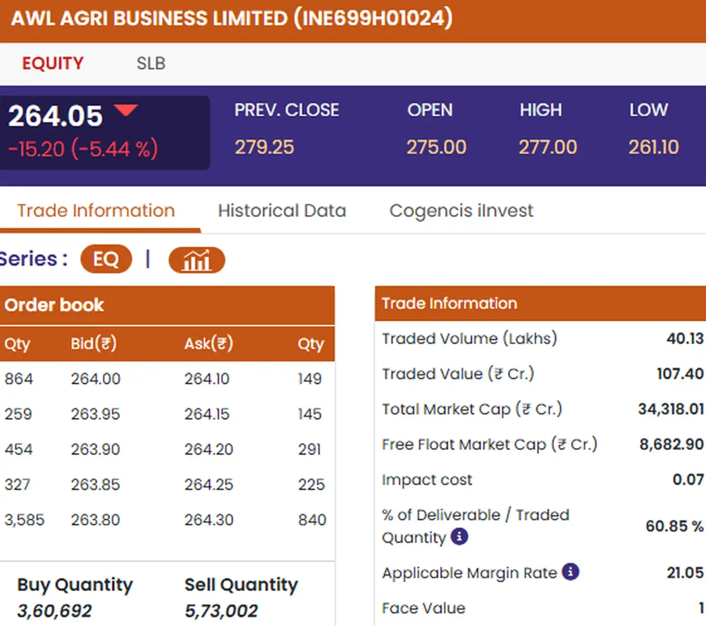Screen dimensions: 706x626
Task: Click Total Market Cap value 34,318.01
Action: [x=671, y=409]
